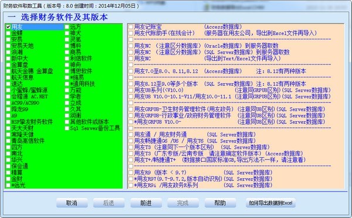The image size is (352, 218).
Task: Check the 博科 checkbox
Action: click(x=67, y=46)
